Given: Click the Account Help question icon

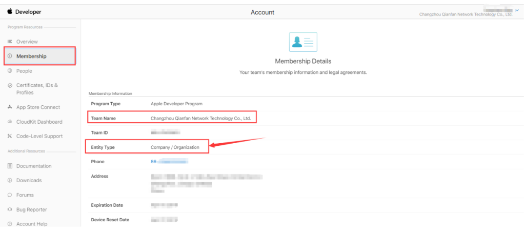Looking at the screenshot, I should point(10,224).
